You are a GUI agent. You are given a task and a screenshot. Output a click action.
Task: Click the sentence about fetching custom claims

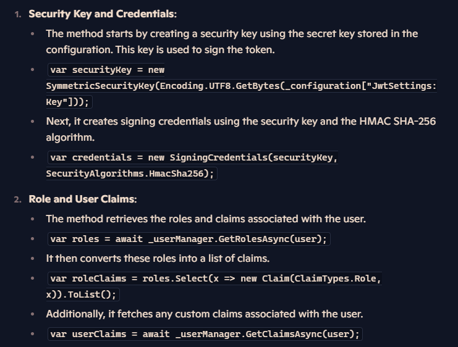(x=205, y=314)
